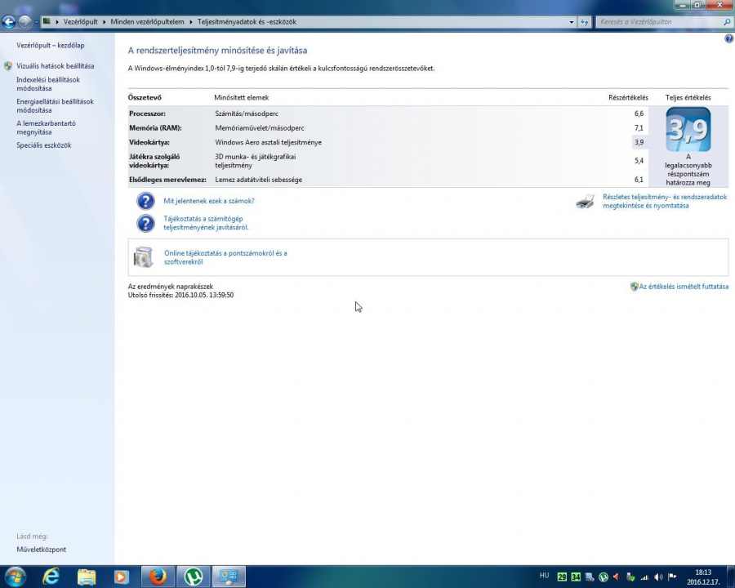Screen dimensions: 735x588
Task: Open Vizuális hatások beállítása link
Action: pos(56,66)
